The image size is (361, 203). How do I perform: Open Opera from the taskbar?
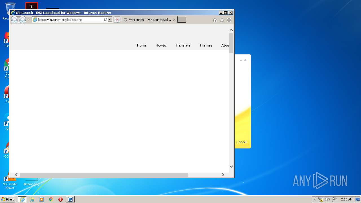point(60,199)
